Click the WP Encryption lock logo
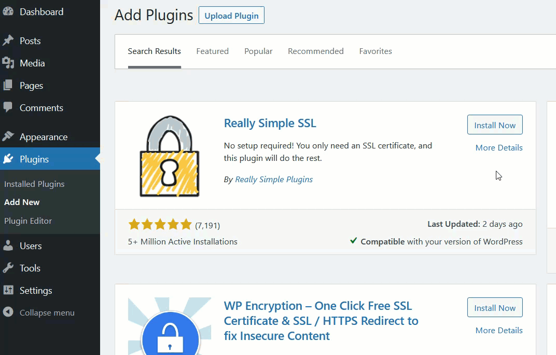This screenshot has height=355, width=556. click(170, 326)
